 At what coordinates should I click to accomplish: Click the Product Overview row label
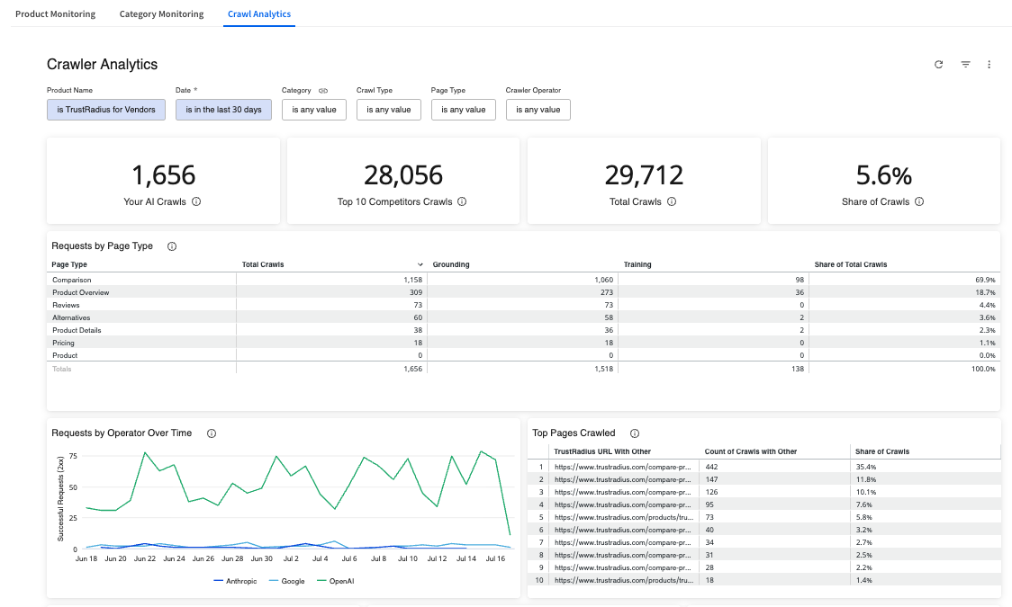[81, 292]
